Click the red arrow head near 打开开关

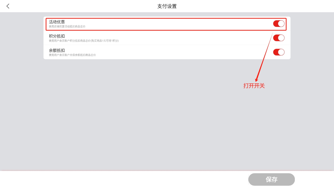click(257, 80)
